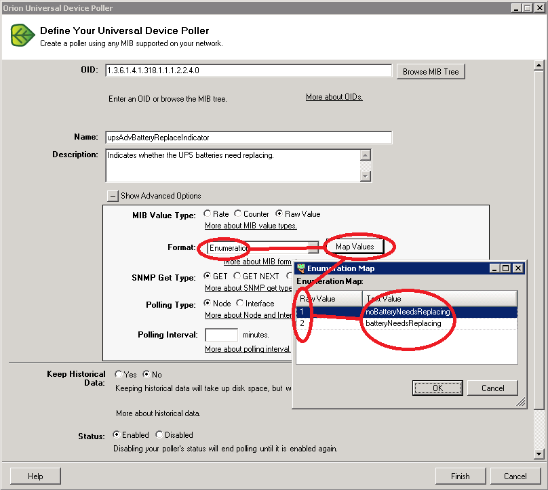Click description box scroll up arrow
Screen dimensions: 548x490
coord(365,155)
